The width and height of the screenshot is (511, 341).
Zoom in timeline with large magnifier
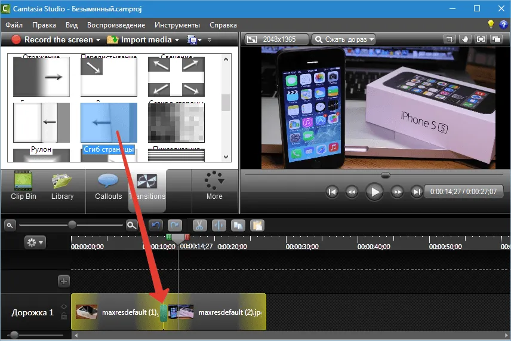click(x=132, y=225)
